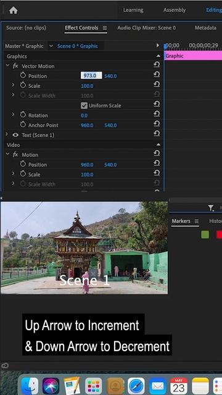Toggle Video Motion fx effect
The image size is (222, 395).
pyautogui.click(x=15, y=155)
